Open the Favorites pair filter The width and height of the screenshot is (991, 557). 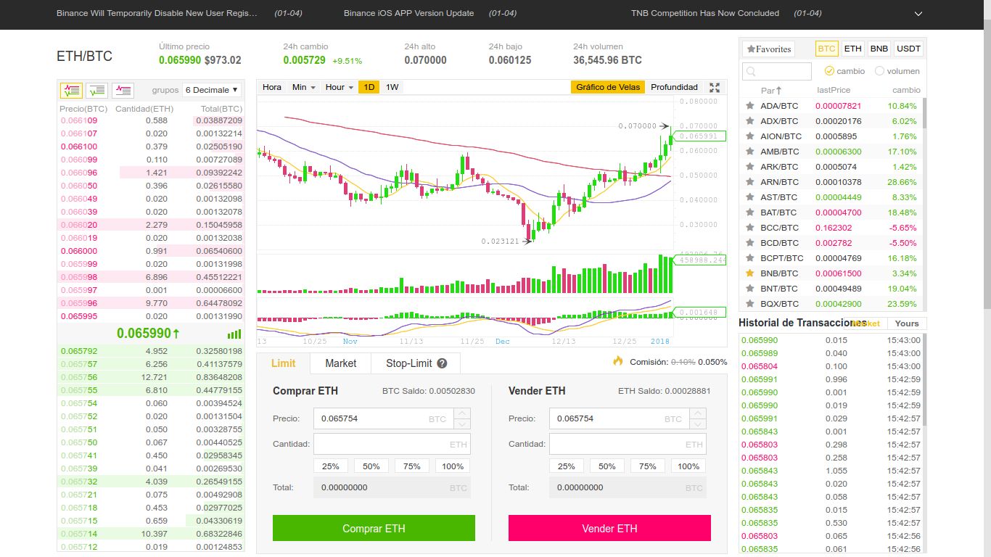pos(768,49)
